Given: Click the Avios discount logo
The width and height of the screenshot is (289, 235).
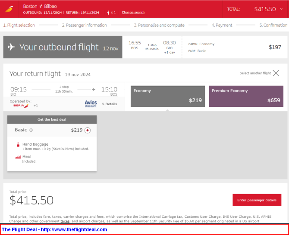Looking at the screenshot, I should click(x=91, y=104).
